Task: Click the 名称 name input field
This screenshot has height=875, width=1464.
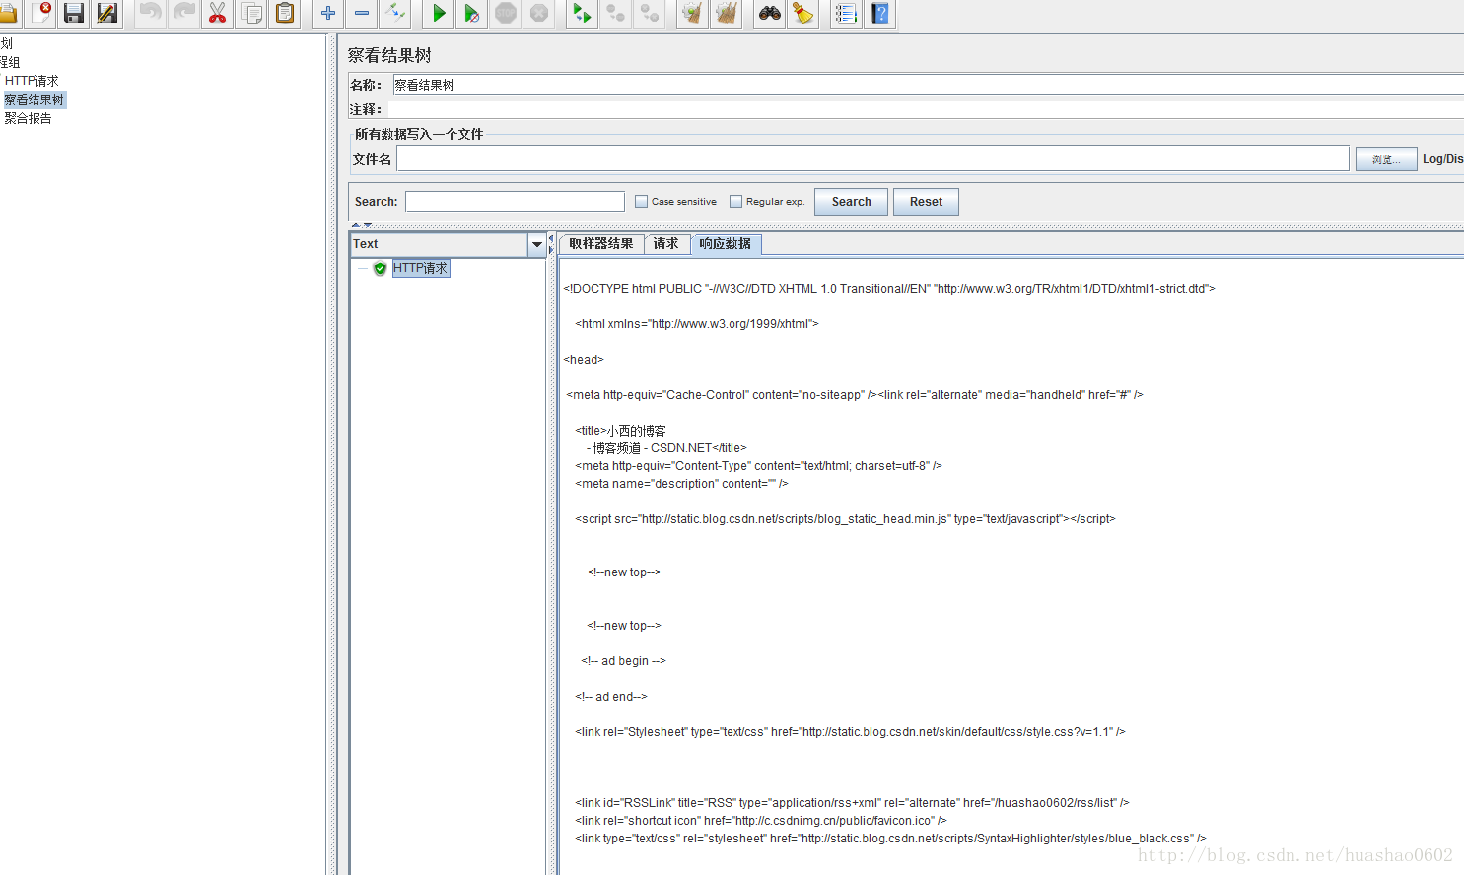Action: (x=928, y=85)
